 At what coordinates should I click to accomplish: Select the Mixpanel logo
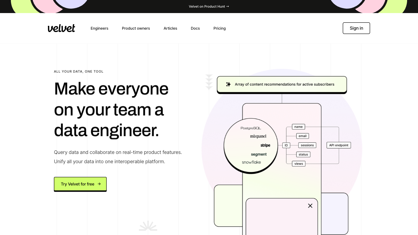click(x=258, y=136)
